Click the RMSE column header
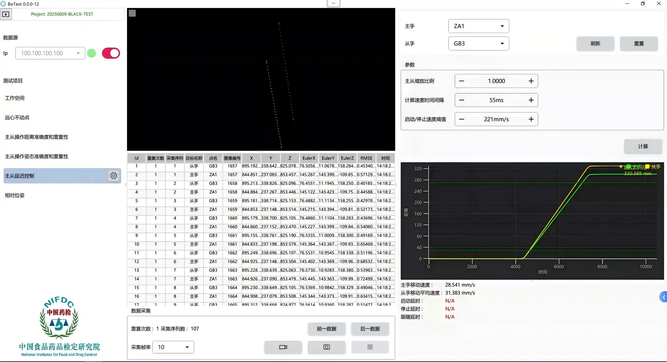The height and width of the screenshot is (362, 667). (x=366, y=158)
